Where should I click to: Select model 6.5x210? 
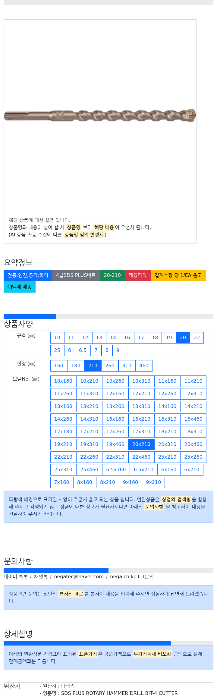(144, 470)
